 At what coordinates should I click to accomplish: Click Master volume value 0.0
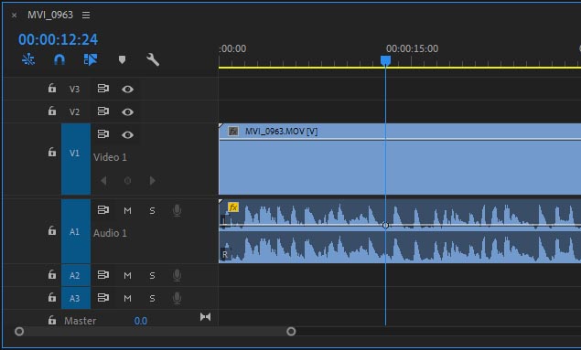tap(140, 321)
